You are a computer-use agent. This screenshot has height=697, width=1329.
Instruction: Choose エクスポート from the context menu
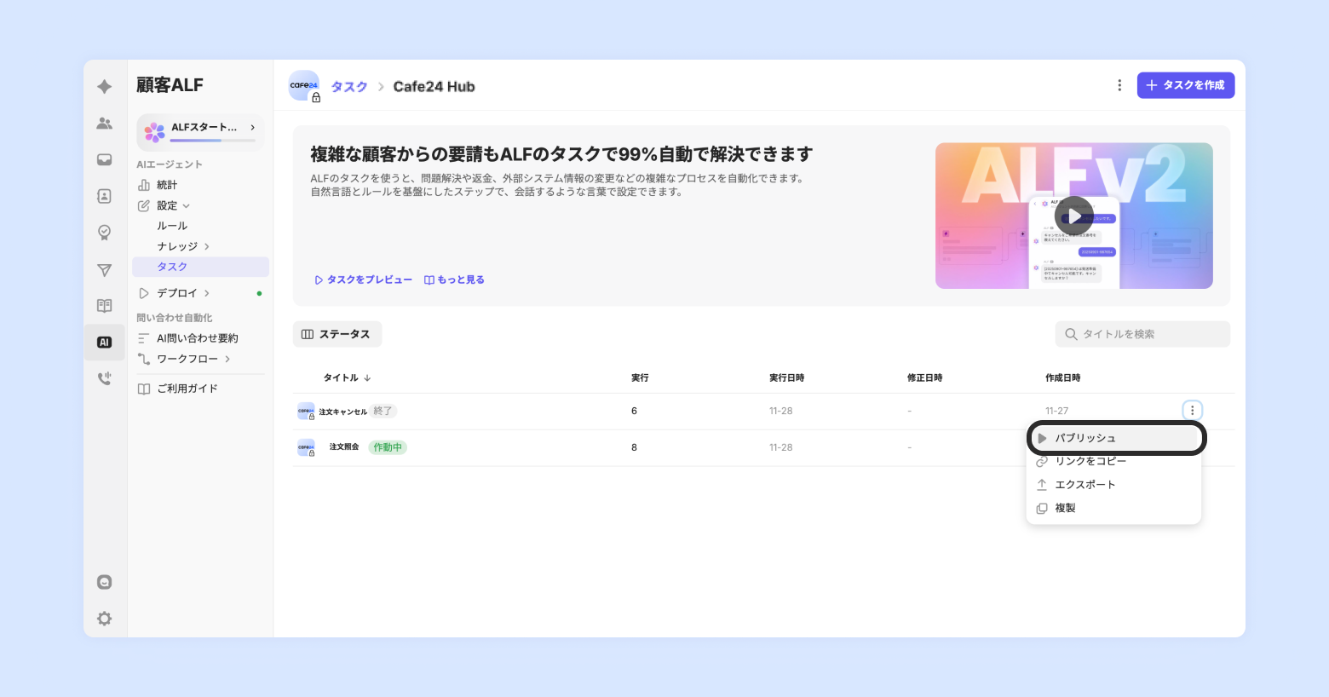tap(1114, 485)
